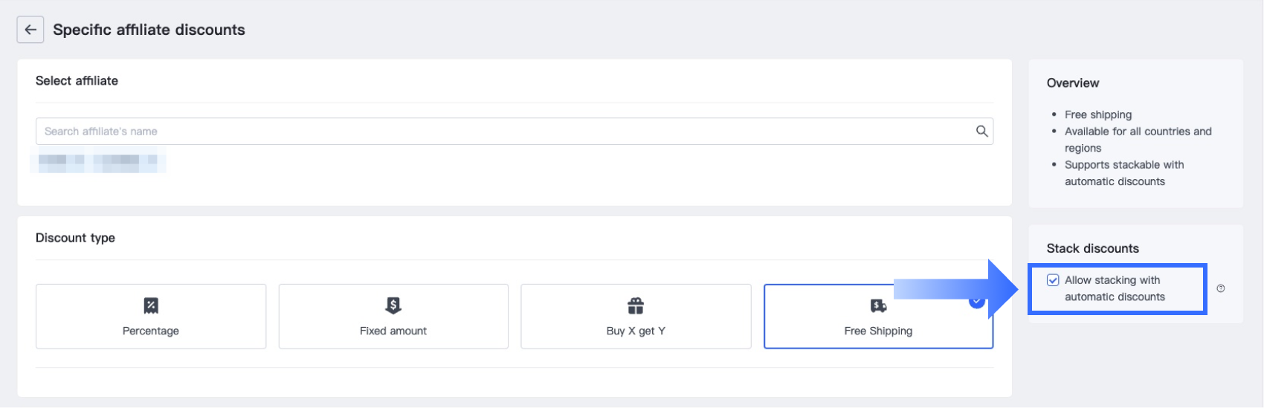Click the Stack discounts heading
1264x408 pixels.
point(1092,248)
